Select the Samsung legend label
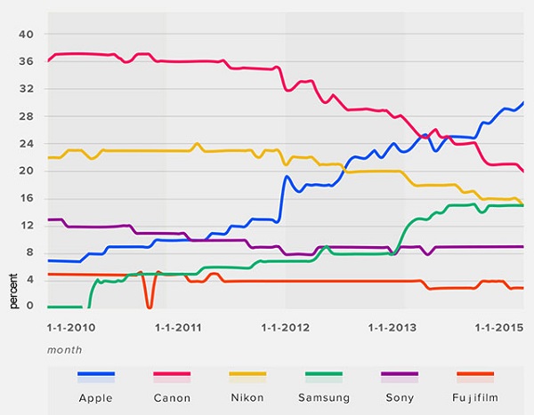The image size is (534, 415). (323, 396)
